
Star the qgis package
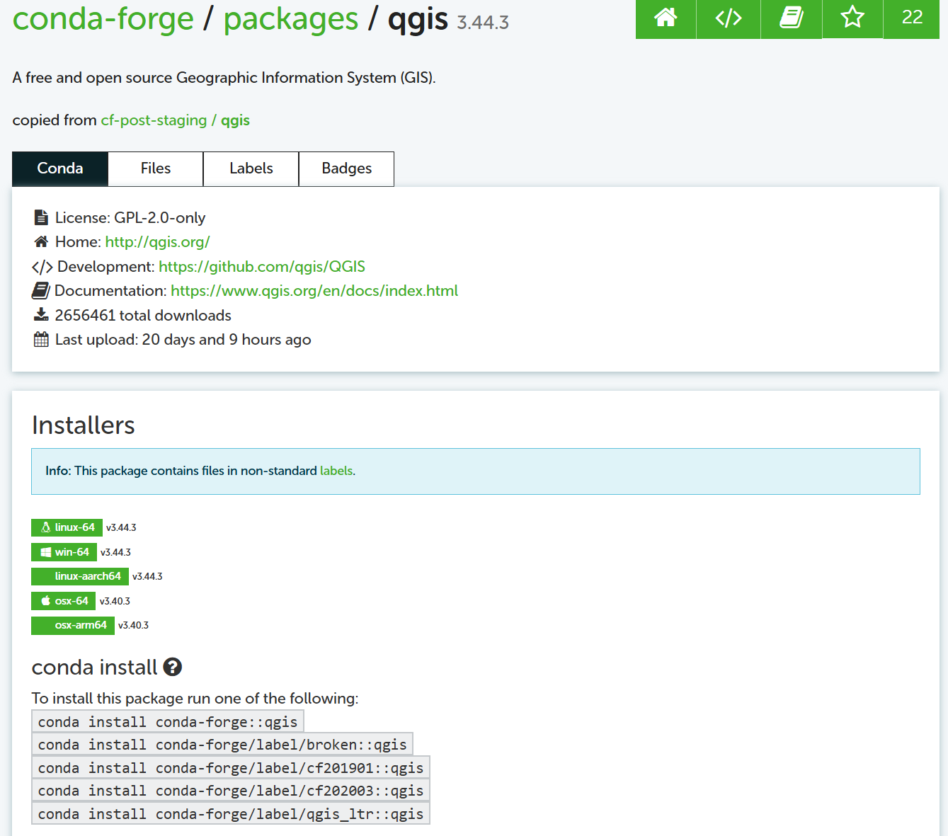(x=852, y=18)
